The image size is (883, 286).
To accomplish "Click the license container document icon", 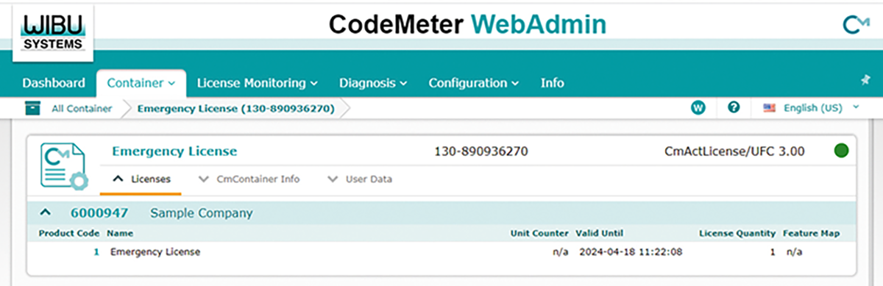I will (x=63, y=166).
